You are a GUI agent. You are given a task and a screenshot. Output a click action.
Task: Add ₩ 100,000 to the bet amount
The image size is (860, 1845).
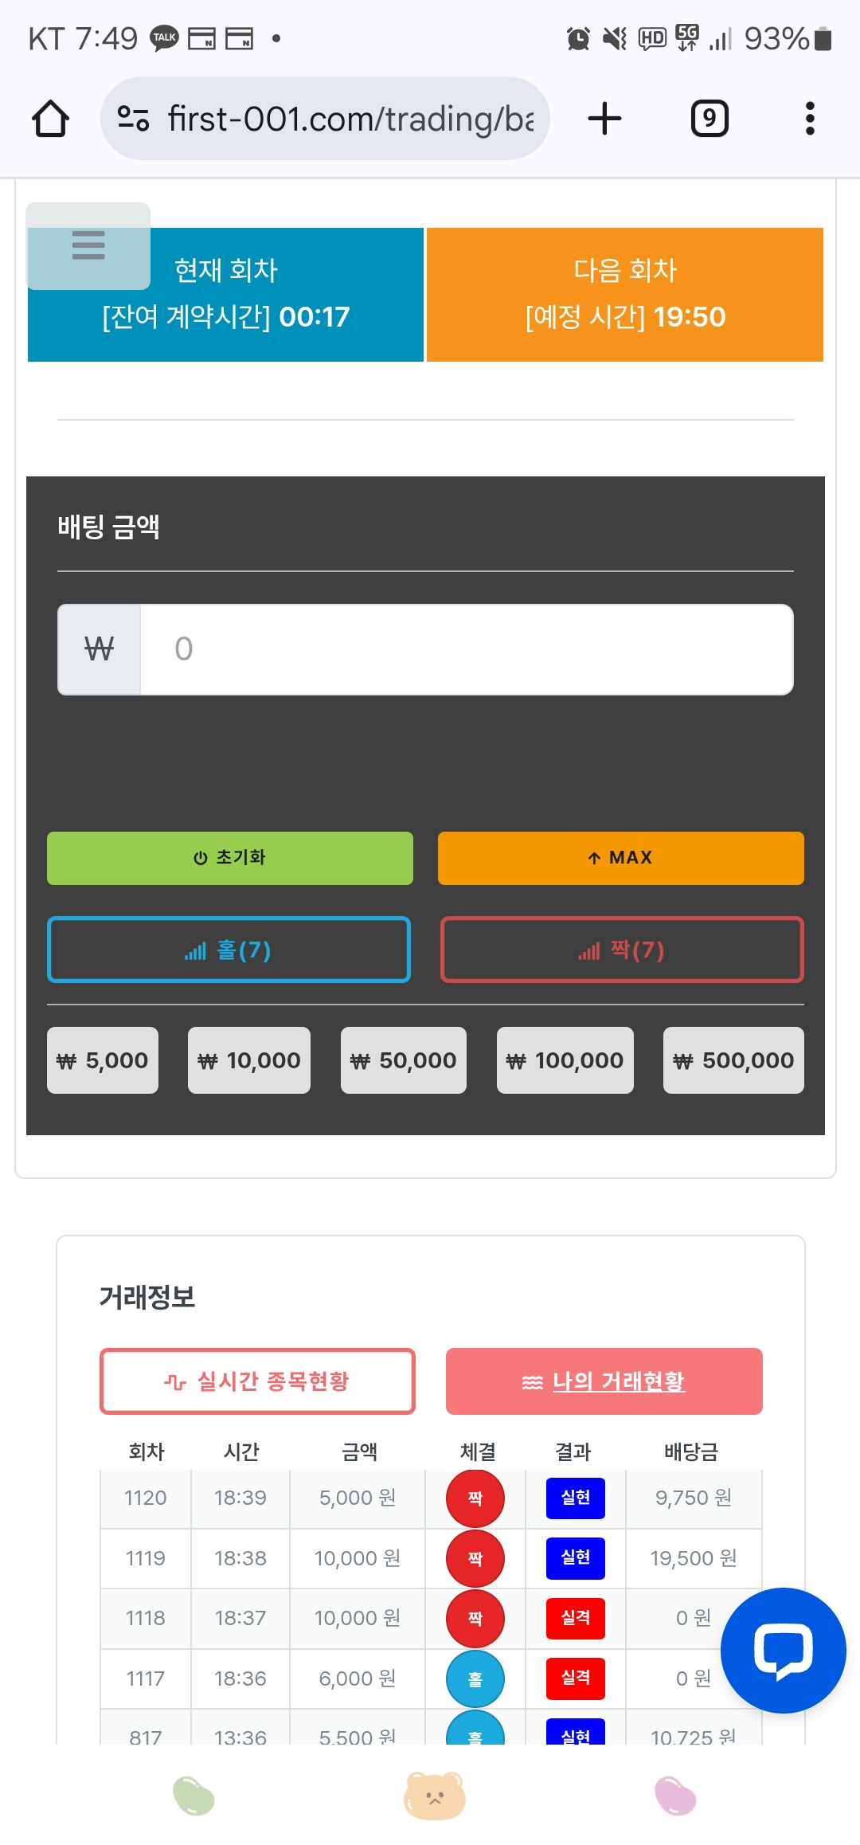565,1060
